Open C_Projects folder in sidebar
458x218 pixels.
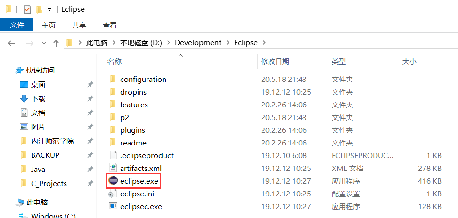point(49,183)
